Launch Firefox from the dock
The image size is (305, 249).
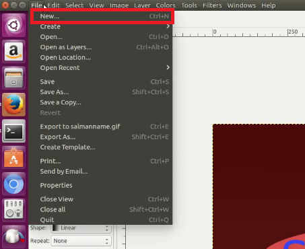coord(13,105)
